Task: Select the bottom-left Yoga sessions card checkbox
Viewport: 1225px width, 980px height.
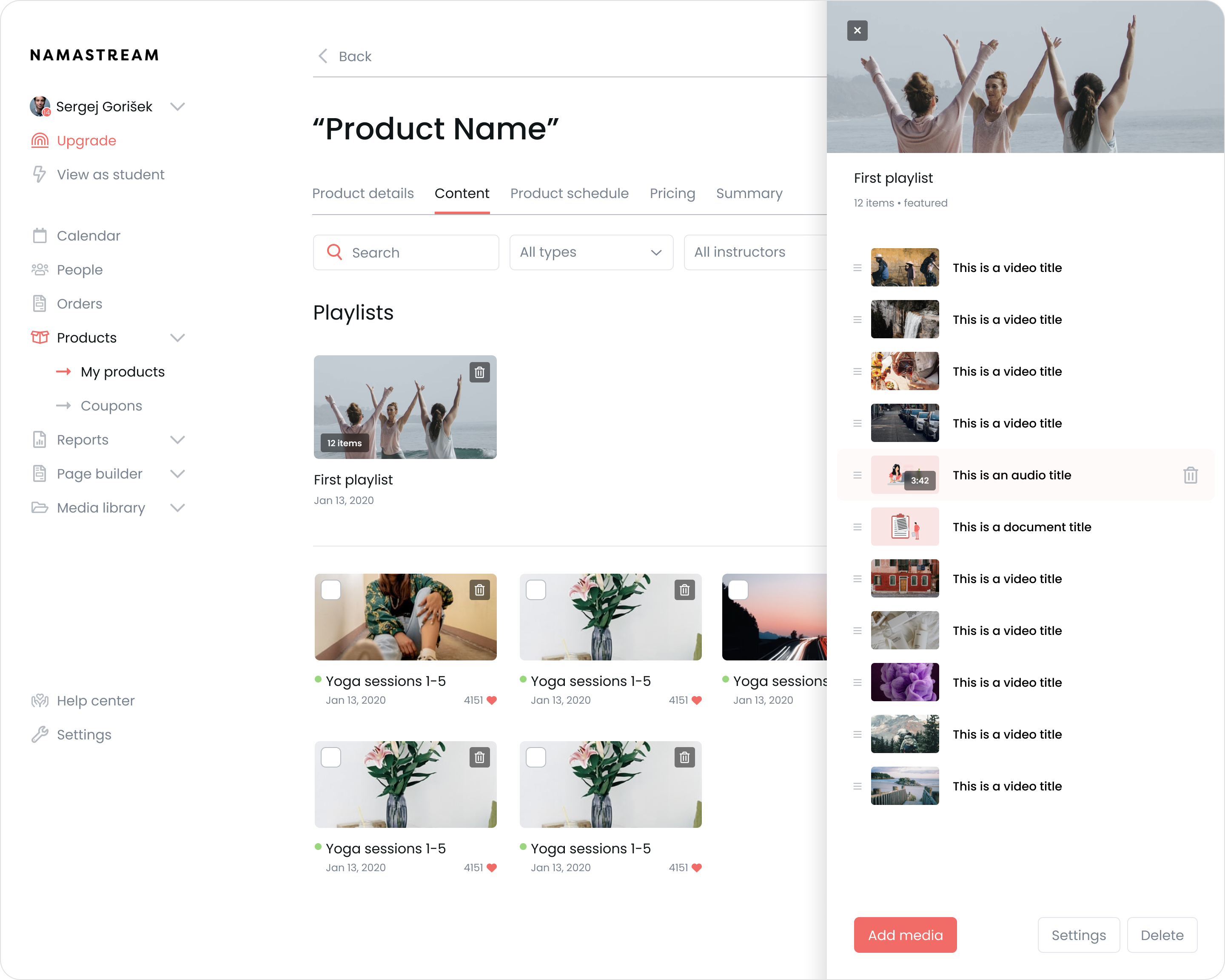Action: (x=331, y=757)
